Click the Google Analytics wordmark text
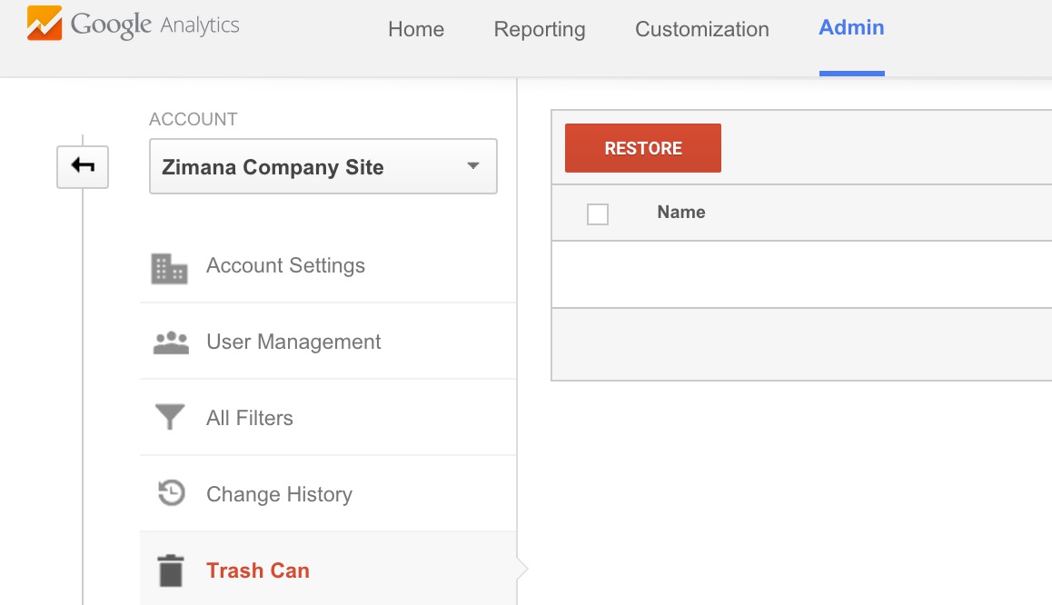 (x=155, y=25)
